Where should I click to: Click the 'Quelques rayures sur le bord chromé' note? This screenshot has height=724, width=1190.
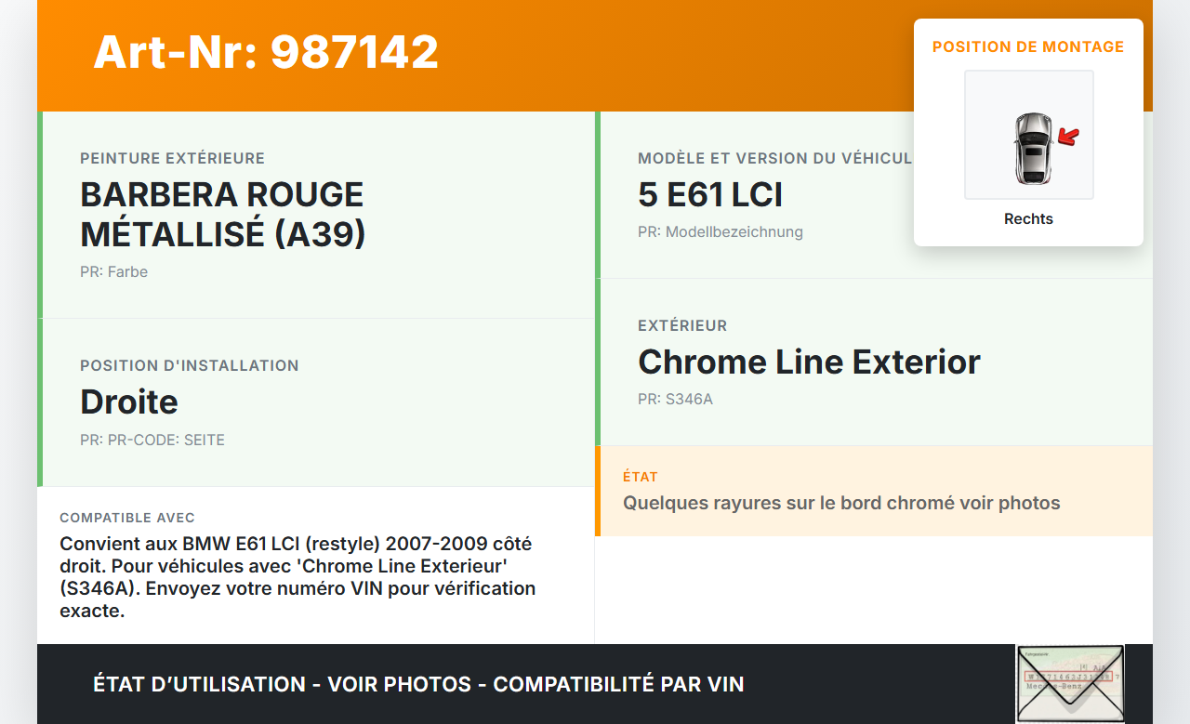841,504
